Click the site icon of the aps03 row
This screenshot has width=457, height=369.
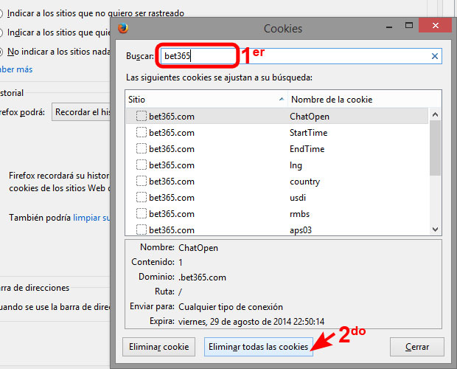(142, 230)
